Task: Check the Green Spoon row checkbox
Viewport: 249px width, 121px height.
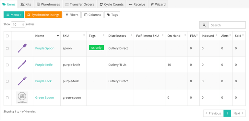Action: pos(7,98)
